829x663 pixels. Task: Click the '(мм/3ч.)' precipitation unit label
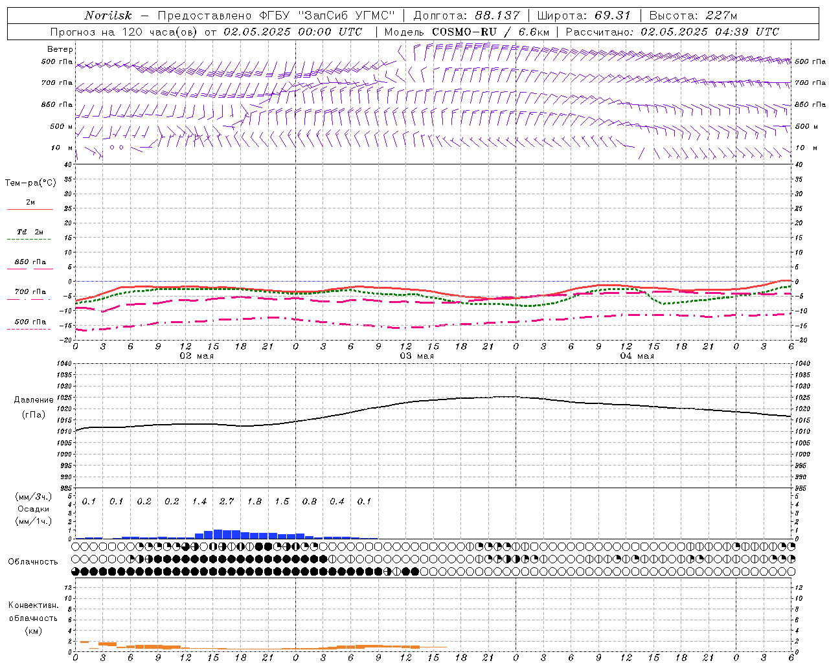[x=34, y=497]
